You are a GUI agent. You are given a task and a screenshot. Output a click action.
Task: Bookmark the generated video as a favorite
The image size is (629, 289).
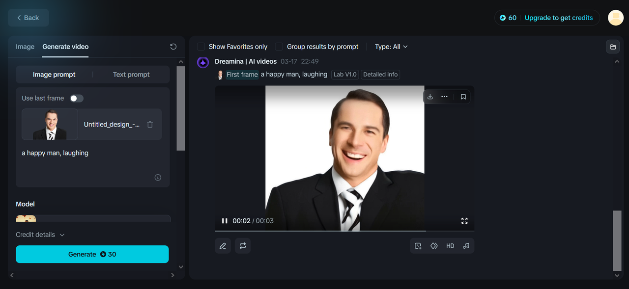462,97
